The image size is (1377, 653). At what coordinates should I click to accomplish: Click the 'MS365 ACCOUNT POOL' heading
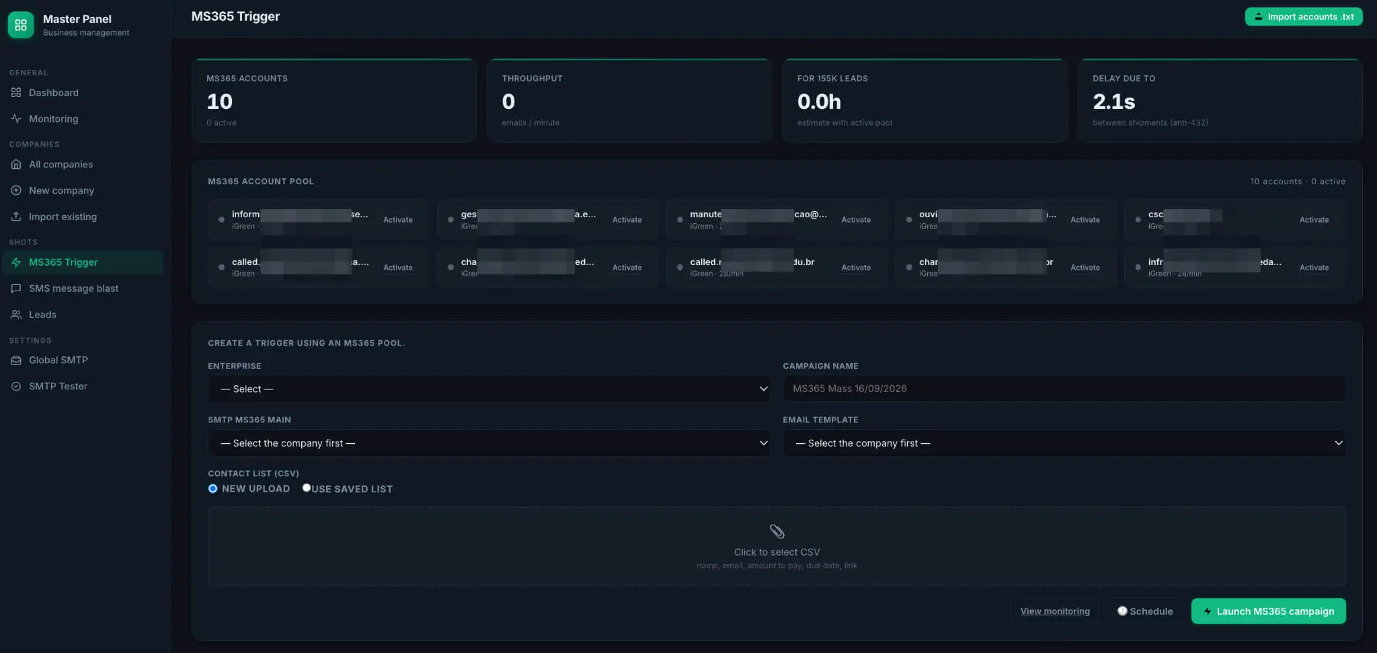[261, 182]
